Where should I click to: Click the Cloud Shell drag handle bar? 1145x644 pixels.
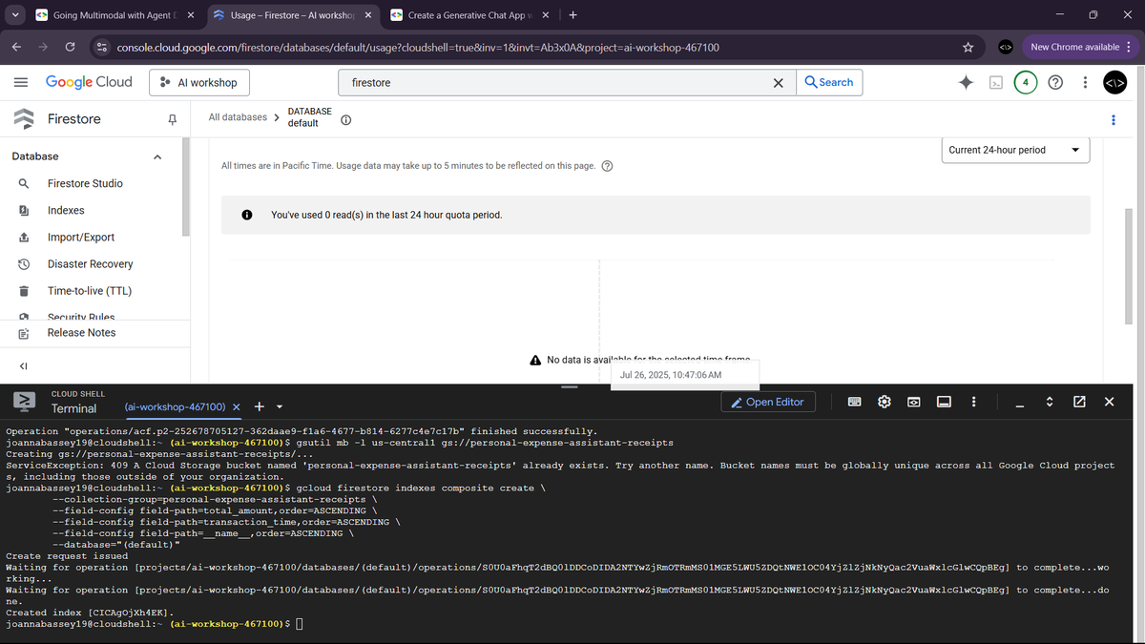pyautogui.click(x=570, y=387)
